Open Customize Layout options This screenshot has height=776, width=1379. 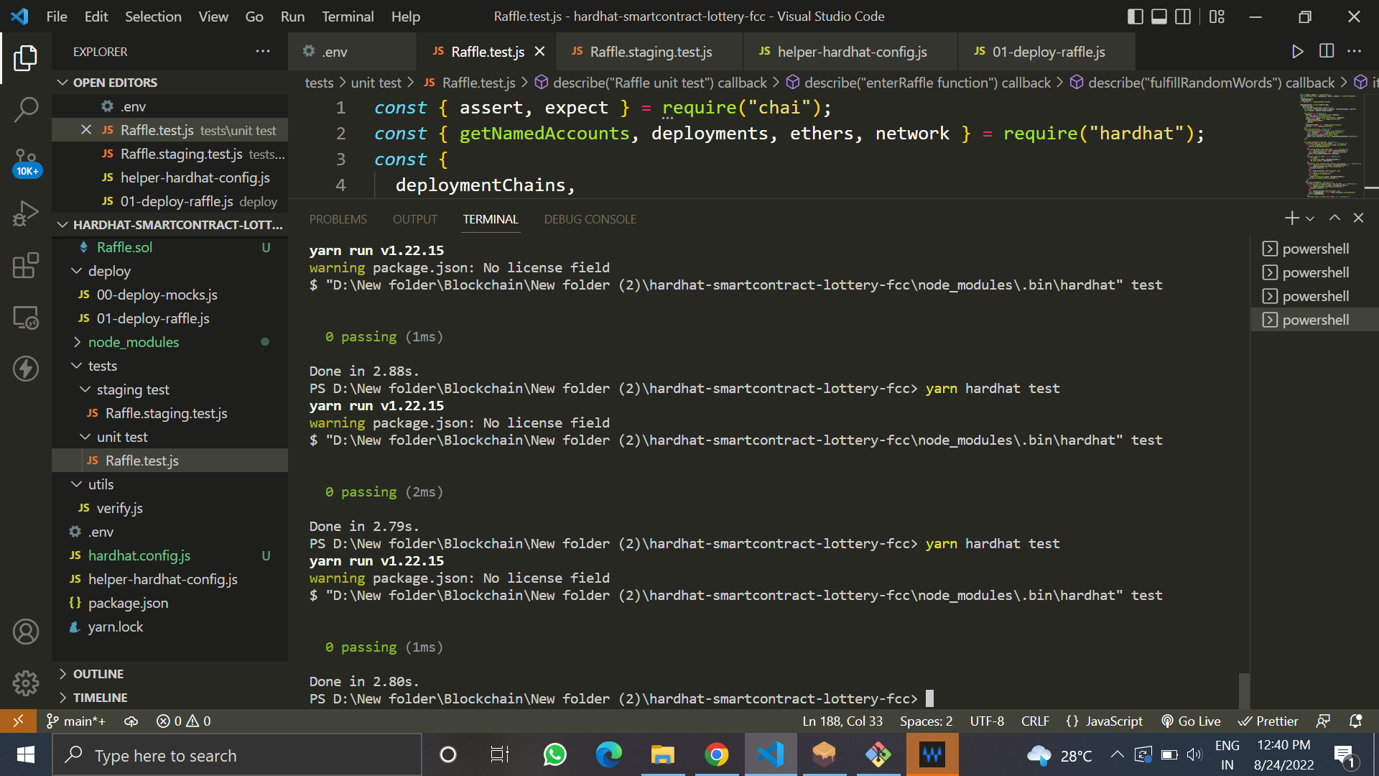coord(1217,17)
